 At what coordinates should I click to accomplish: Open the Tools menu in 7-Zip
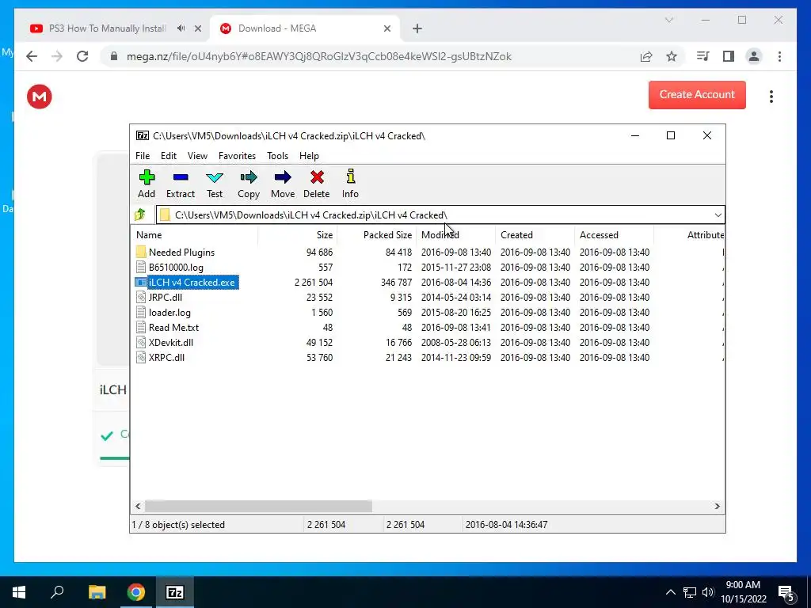[x=277, y=156]
